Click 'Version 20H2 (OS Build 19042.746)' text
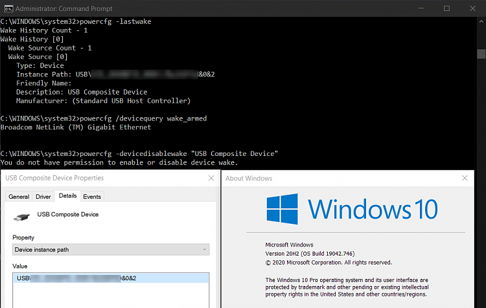The image size is (486, 308). (x=310, y=254)
